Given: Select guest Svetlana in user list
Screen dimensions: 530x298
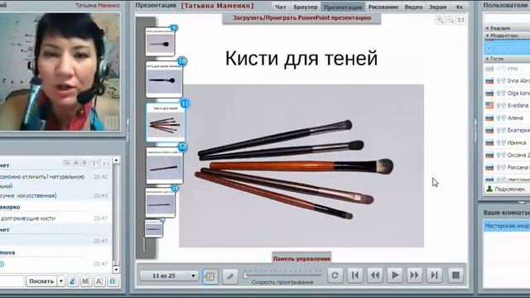Looking at the screenshot, I should (507, 105).
